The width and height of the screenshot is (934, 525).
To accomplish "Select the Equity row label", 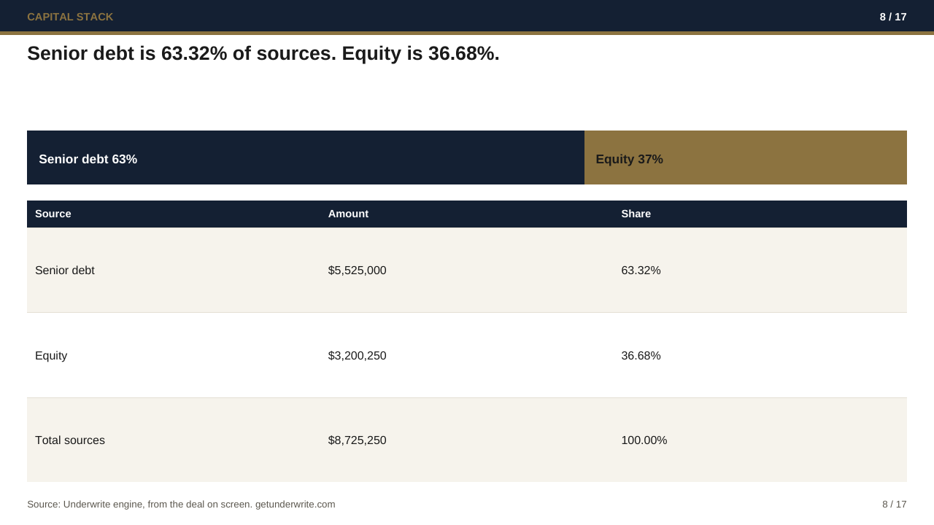I will [x=51, y=356].
